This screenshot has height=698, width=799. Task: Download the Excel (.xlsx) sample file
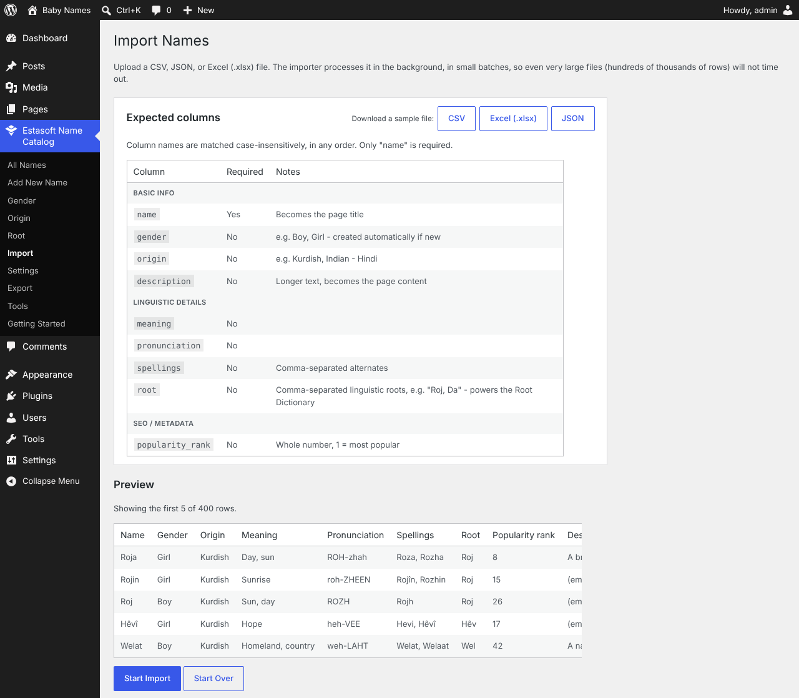[x=513, y=119]
